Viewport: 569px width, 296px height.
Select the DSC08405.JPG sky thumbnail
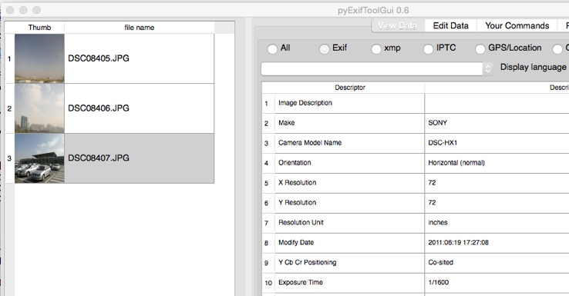click(39, 58)
